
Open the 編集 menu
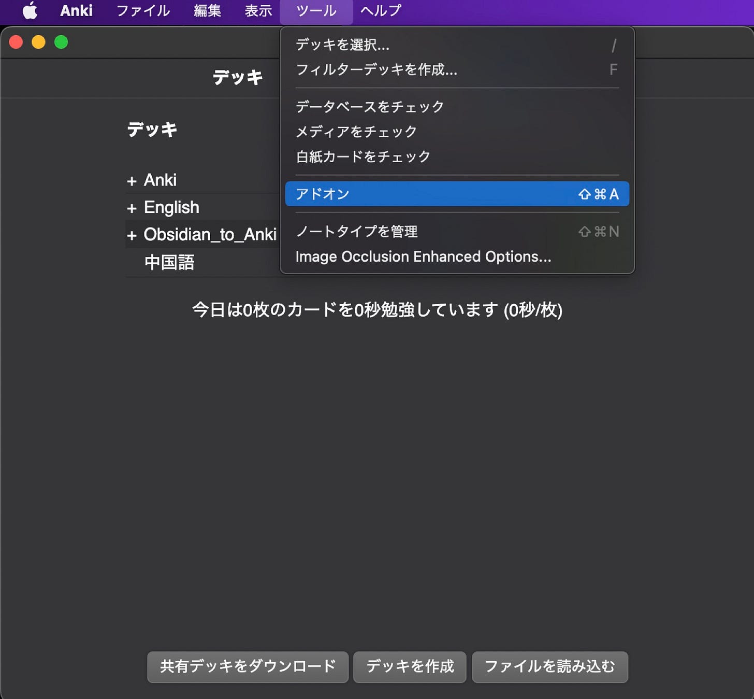tap(207, 10)
